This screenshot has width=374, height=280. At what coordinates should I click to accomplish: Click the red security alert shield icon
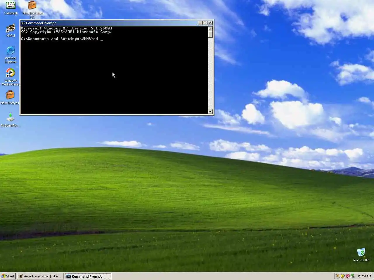pyautogui.click(x=348, y=276)
